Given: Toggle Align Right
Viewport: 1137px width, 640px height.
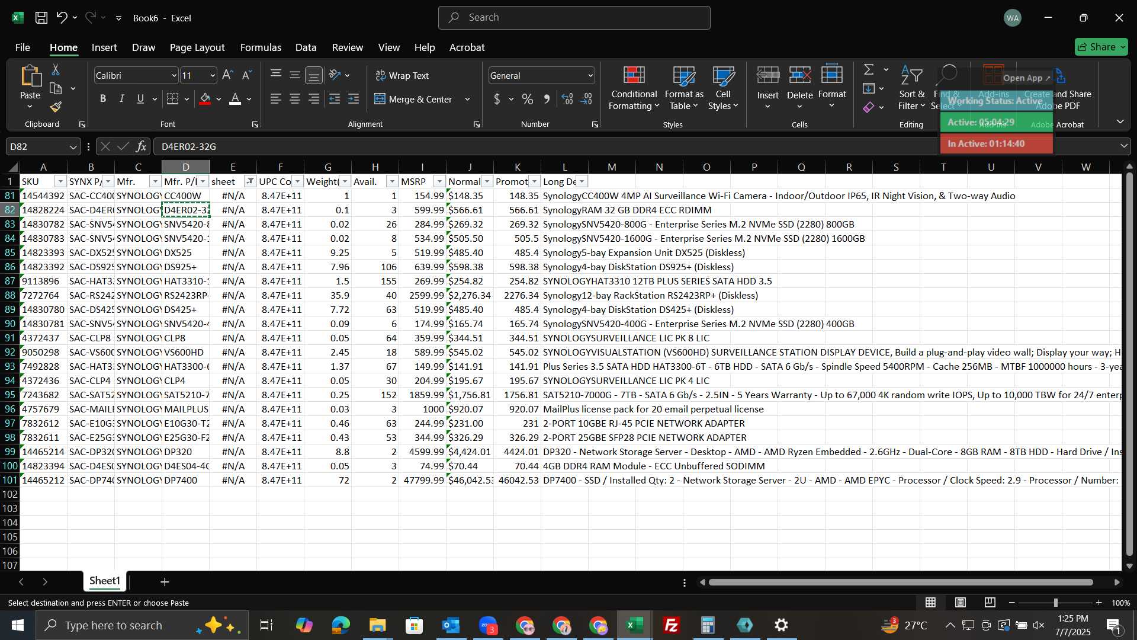Looking at the screenshot, I should 314,99.
